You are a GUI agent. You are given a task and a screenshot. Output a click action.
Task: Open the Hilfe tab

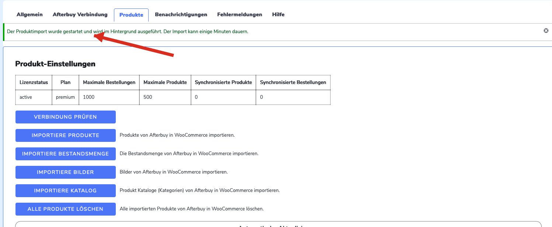278,14
